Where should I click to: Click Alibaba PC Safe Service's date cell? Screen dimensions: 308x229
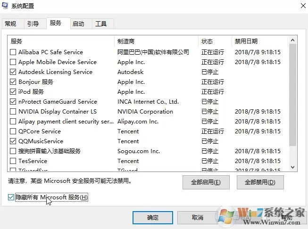pos(258,52)
